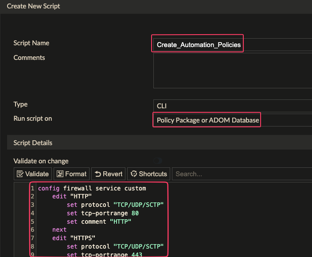Toggle the Validate on change switch

click(158, 161)
